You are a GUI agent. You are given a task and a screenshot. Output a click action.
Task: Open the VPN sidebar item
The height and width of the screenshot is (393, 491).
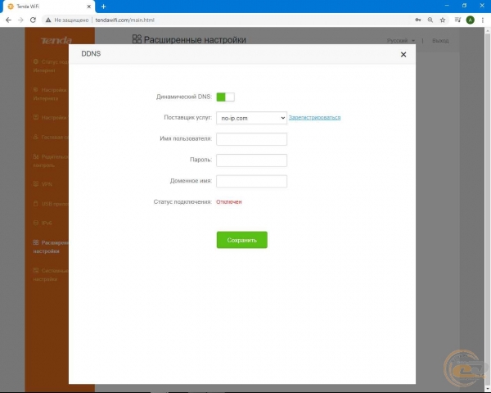(43, 184)
